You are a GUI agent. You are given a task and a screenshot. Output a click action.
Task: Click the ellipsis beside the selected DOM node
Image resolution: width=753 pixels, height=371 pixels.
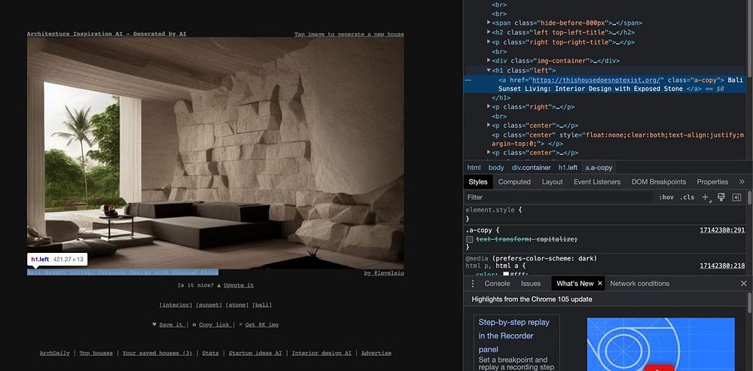pos(468,81)
